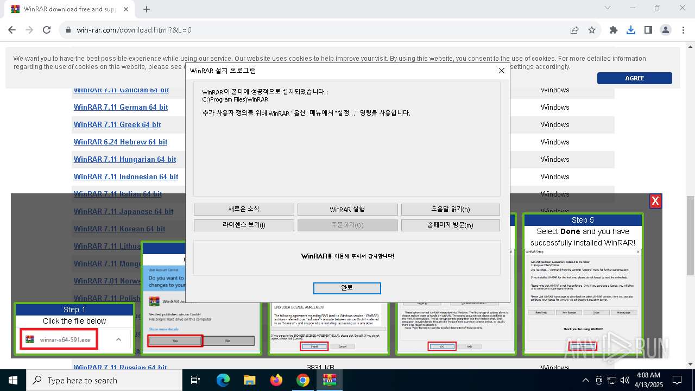Accept cookies with the AGREE button
The width and height of the screenshot is (695, 391).
tap(634, 78)
